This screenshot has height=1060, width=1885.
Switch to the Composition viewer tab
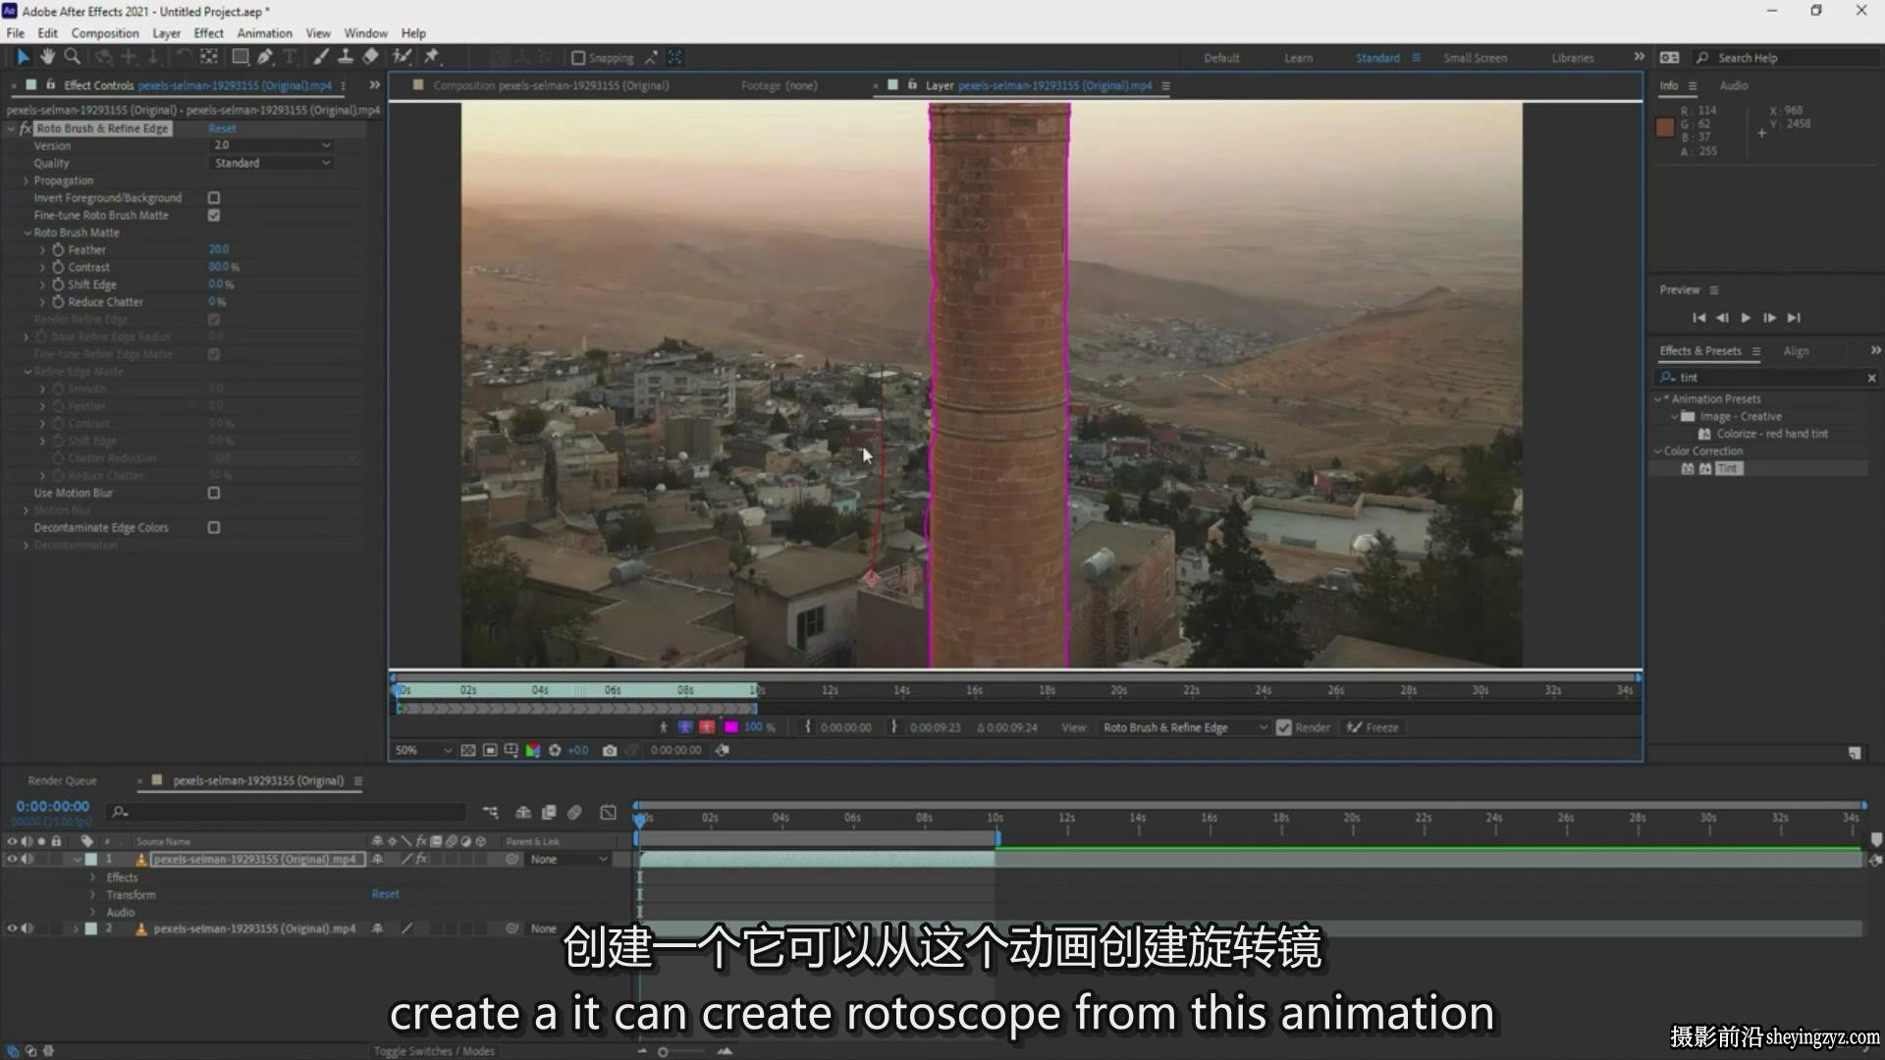551,85
